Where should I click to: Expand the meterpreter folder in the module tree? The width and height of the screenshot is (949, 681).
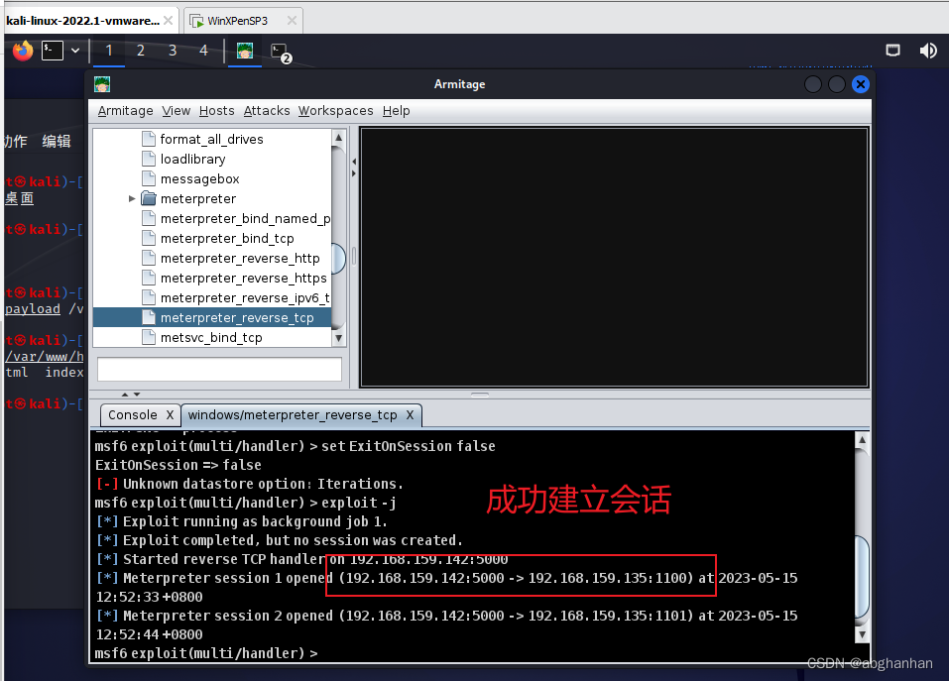tap(132, 198)
